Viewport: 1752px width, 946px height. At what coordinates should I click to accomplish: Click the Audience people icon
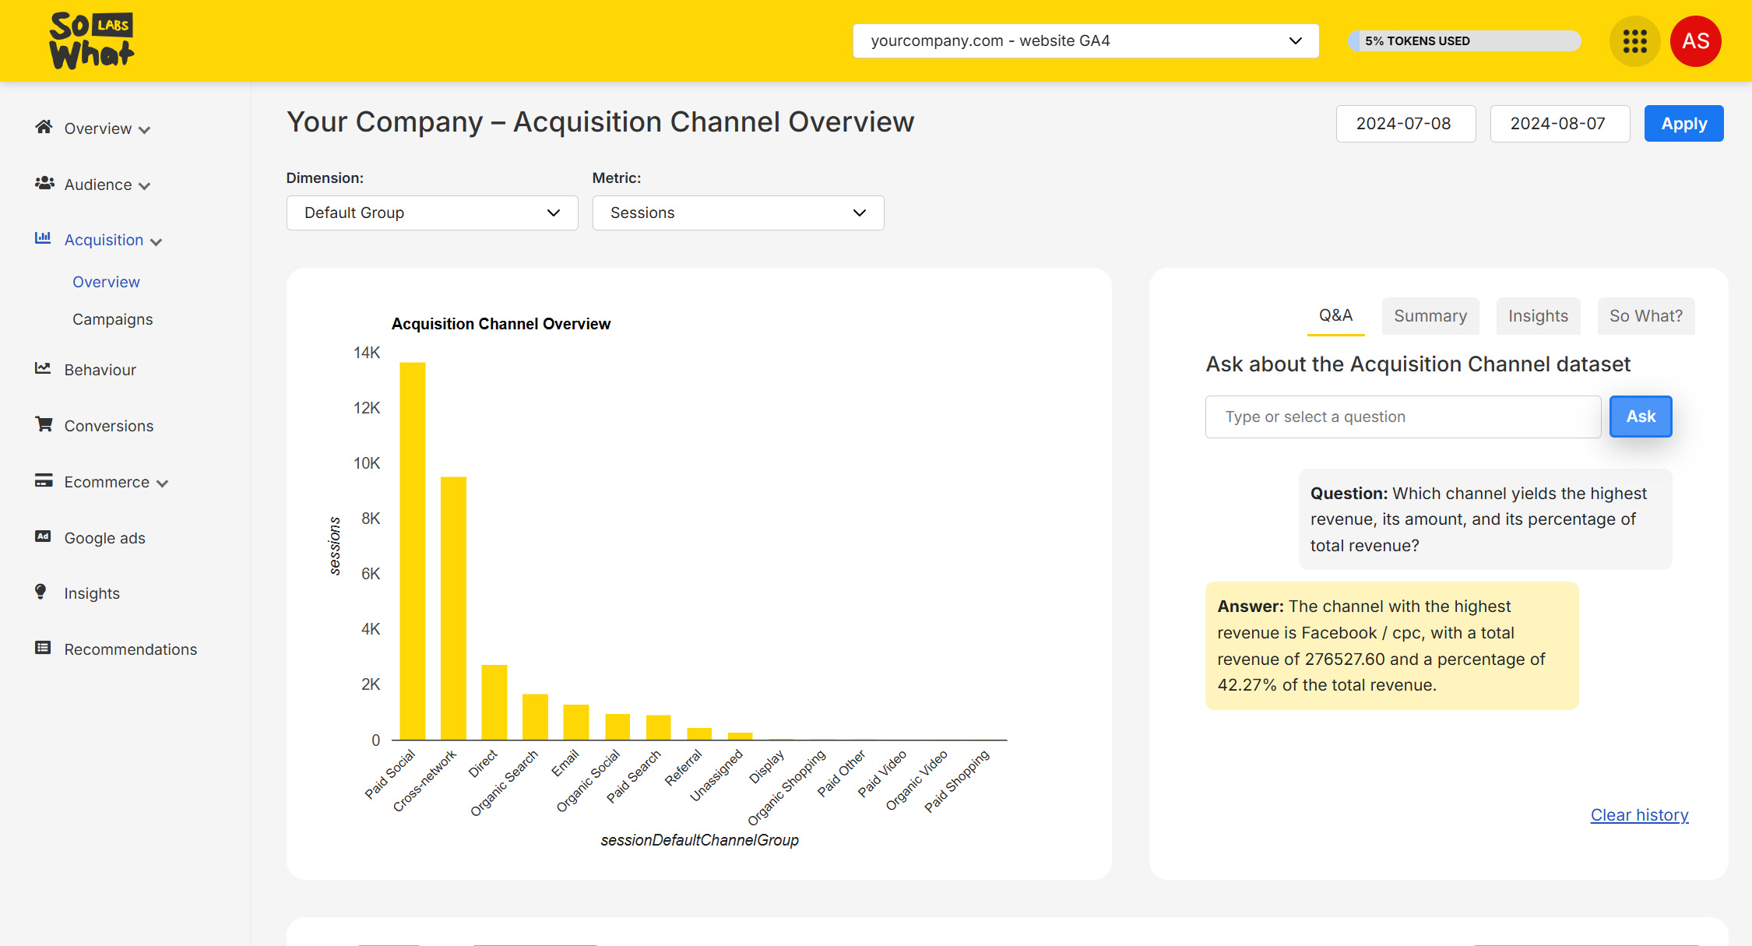pos(44,183)
